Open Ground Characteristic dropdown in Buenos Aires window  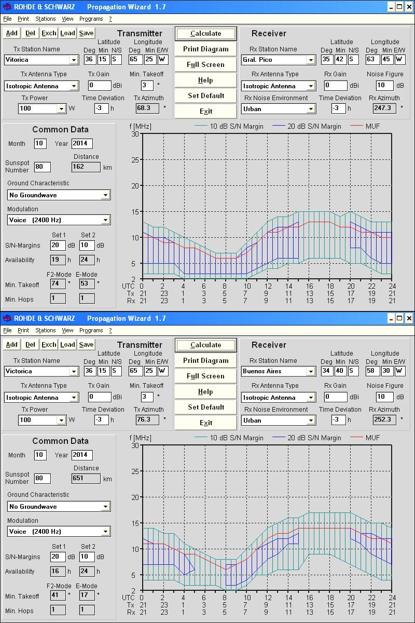point(105,506)
